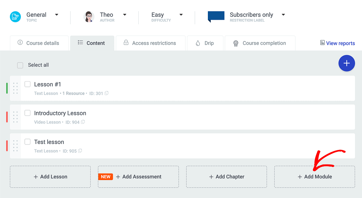Expand the Subscribers only restriction dropdown
Viewport: 362px width, 198px height.
tap(283, 15)
